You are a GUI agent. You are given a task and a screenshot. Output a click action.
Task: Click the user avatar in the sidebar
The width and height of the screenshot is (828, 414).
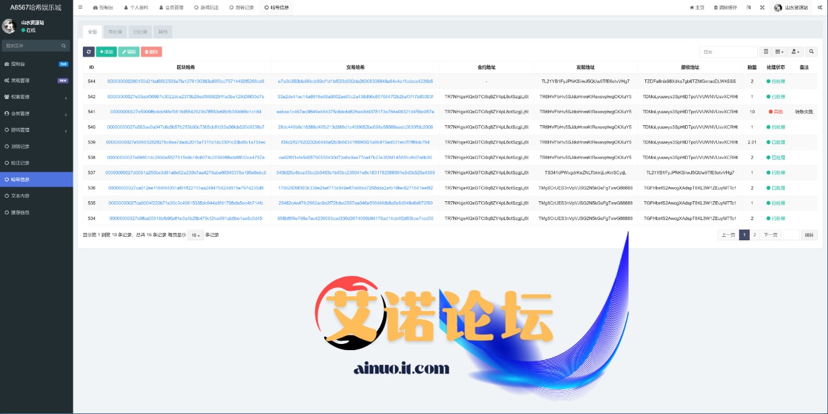point(9,26)
